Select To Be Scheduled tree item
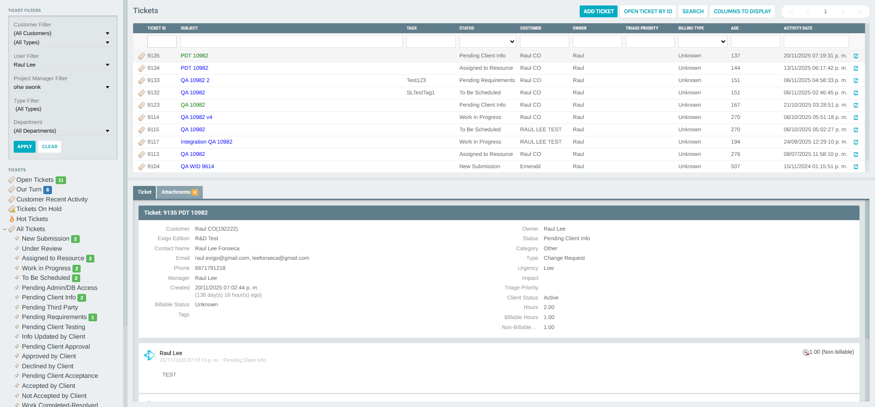 pos(46,278)
